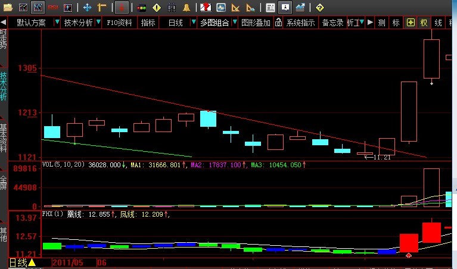The width and height of the screenshot is (457, 269).
Task: Click the red RSI indicator icon
Action: [x=53, y=7]
